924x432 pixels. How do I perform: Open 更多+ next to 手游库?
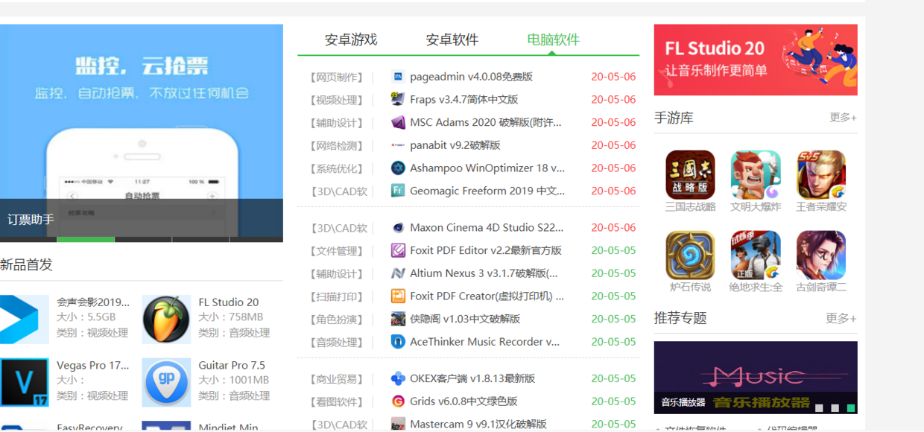tap(843, 118)
